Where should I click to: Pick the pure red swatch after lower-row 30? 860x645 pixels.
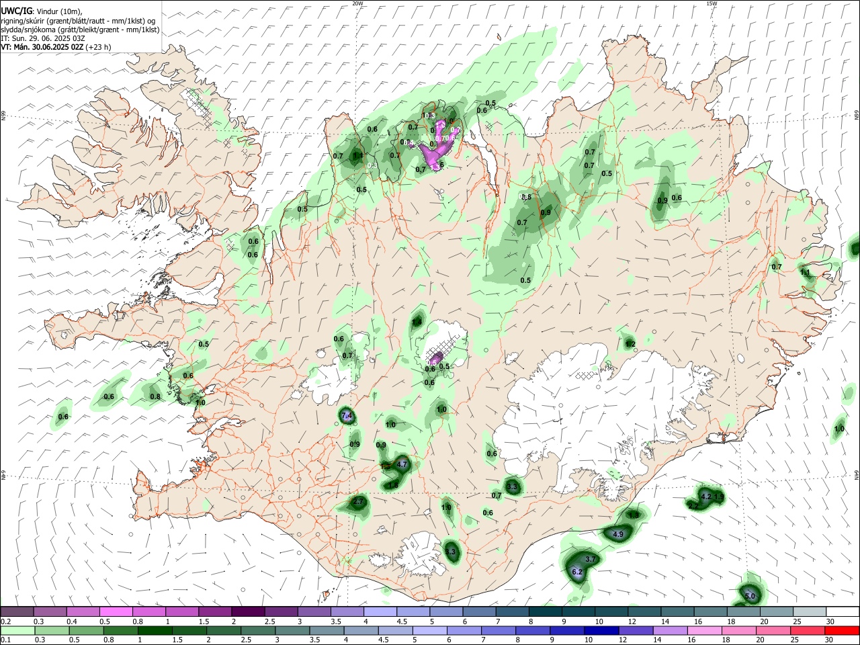(x=843, y=630)
